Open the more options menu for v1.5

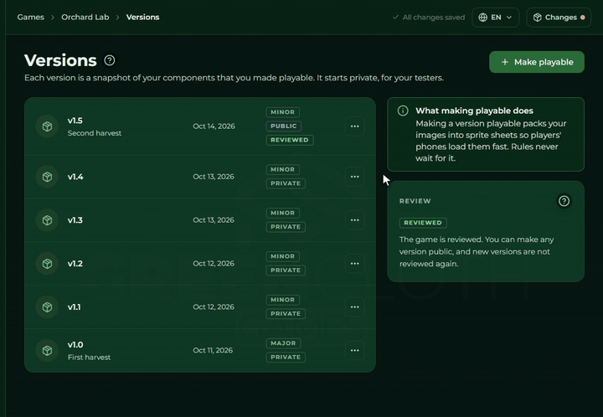coord(354,126)
